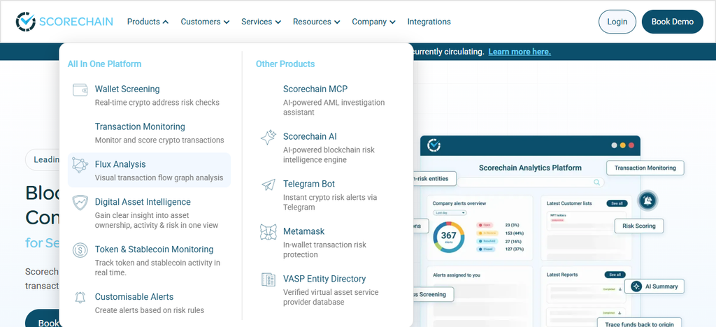
Task: Follow the Learn more here link
Action: tap(520, 52)
